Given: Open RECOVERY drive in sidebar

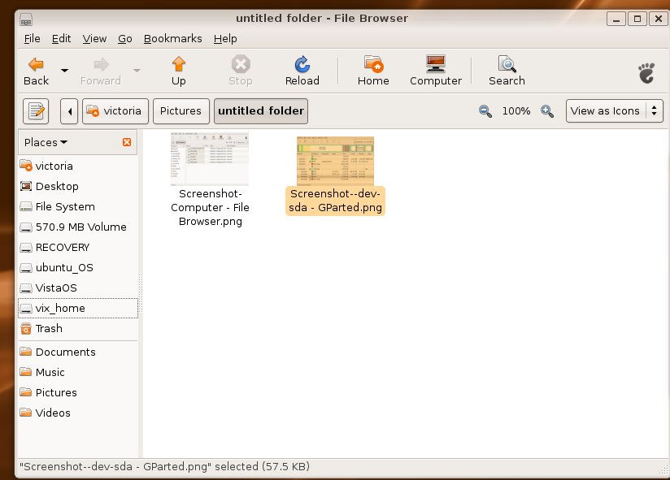Looking at the screenshot, I should [78, 248].
